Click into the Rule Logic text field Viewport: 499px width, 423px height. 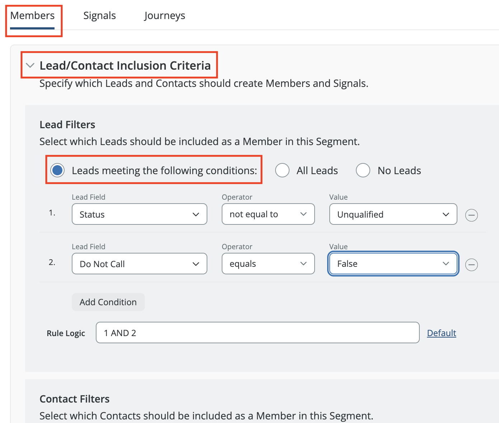pyautogui.click(x=257, y=333)
